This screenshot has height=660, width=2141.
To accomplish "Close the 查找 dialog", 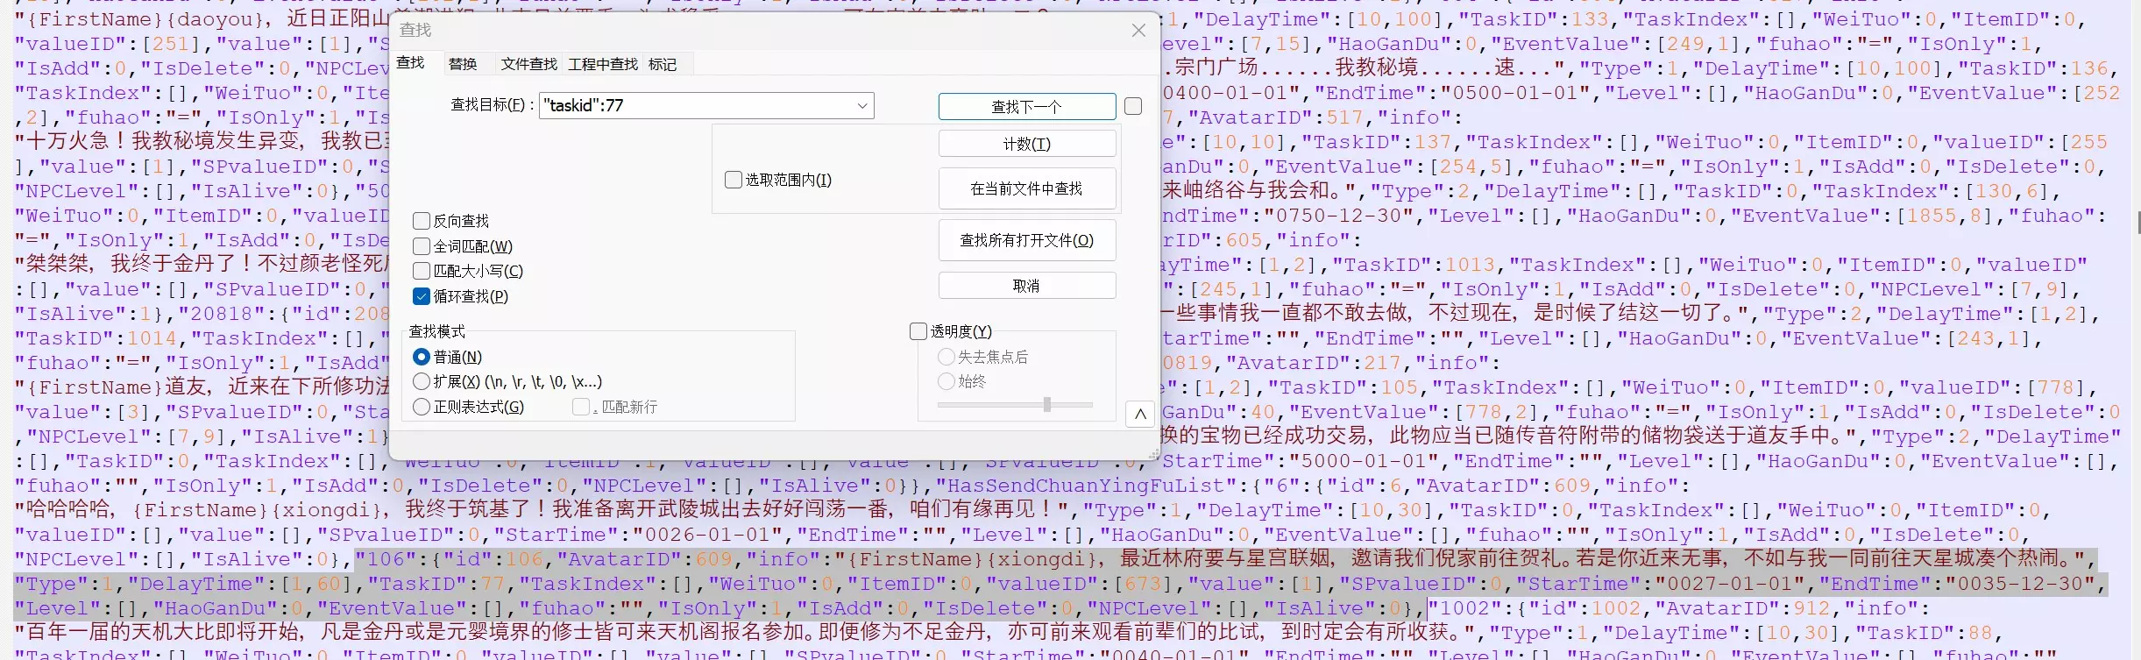I will (1138, 31).
